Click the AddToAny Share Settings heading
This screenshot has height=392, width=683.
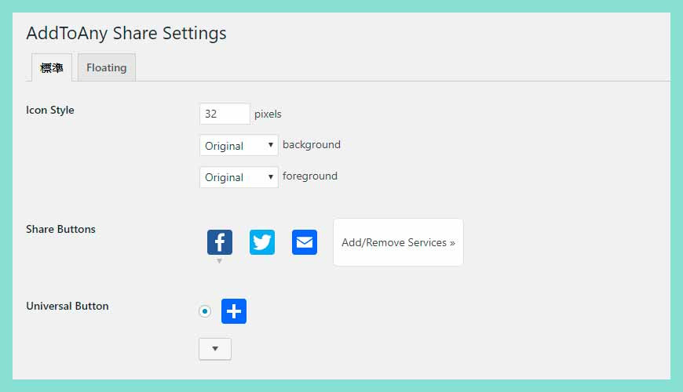point(126,33)
